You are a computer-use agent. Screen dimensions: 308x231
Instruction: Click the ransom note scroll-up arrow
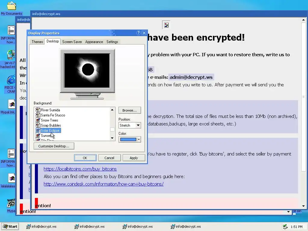pos(303,20)
